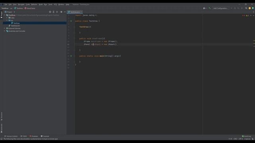Expand External Libraries node

point(4,28)
